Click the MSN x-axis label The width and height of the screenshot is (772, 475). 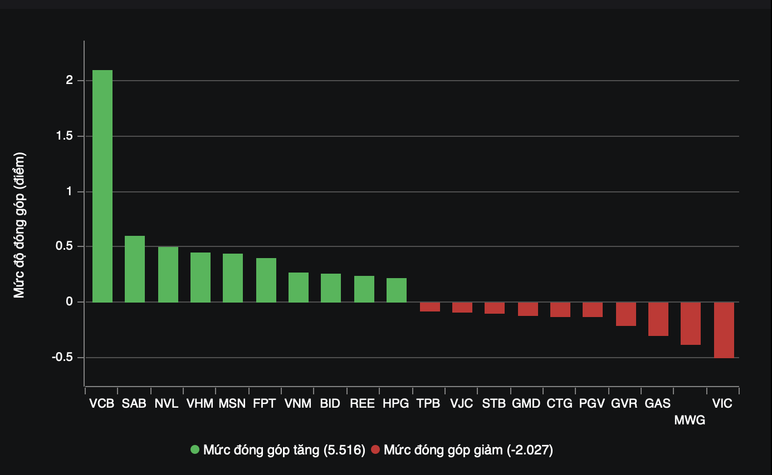coord(232,404)
